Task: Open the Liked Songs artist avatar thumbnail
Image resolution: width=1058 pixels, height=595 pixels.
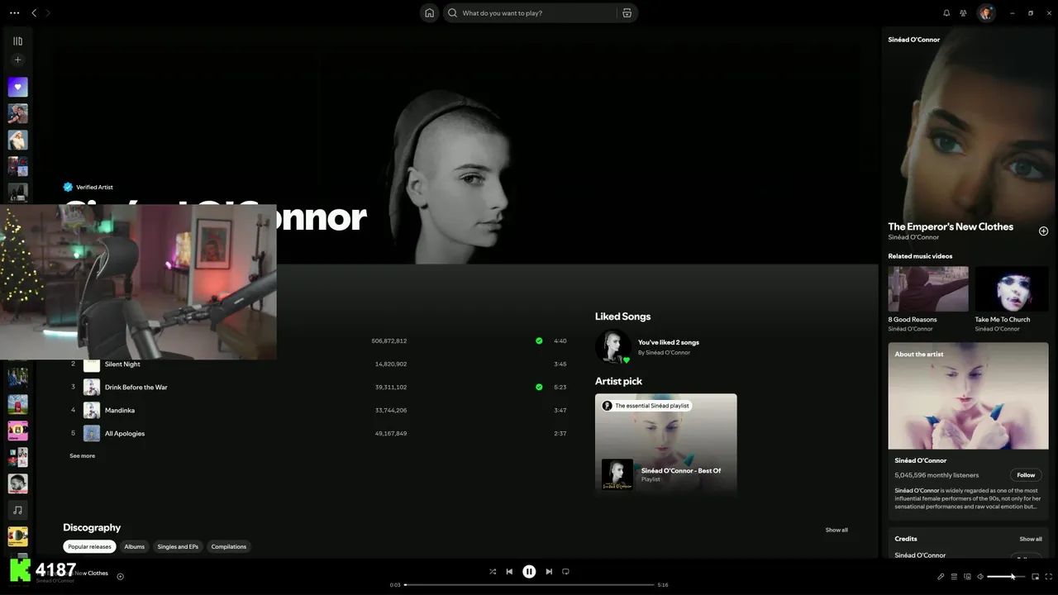Action: point(613,347)
